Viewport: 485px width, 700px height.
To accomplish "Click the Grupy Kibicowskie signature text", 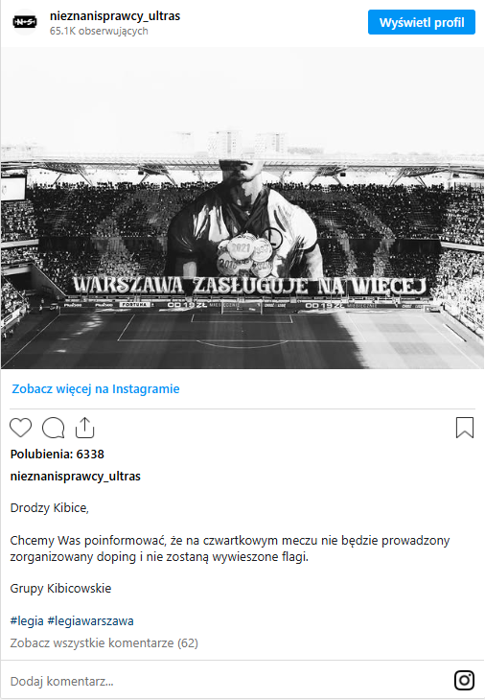I will (x=60, y=589).
